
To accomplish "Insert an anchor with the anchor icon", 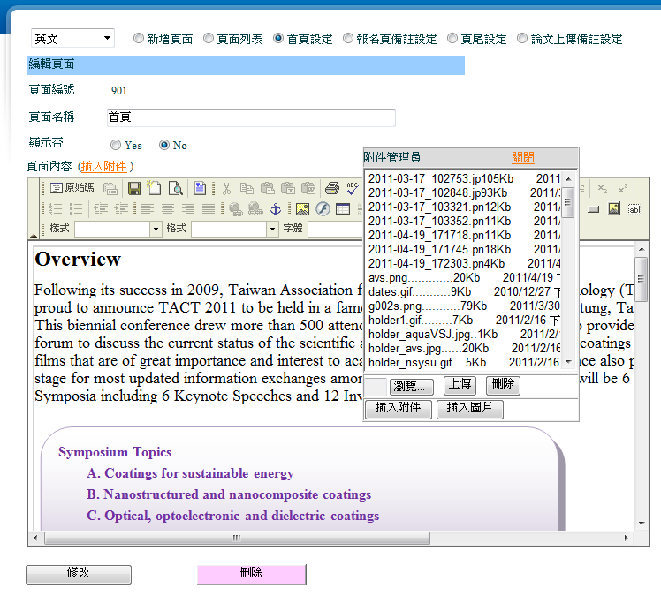I will pos(275,209).
